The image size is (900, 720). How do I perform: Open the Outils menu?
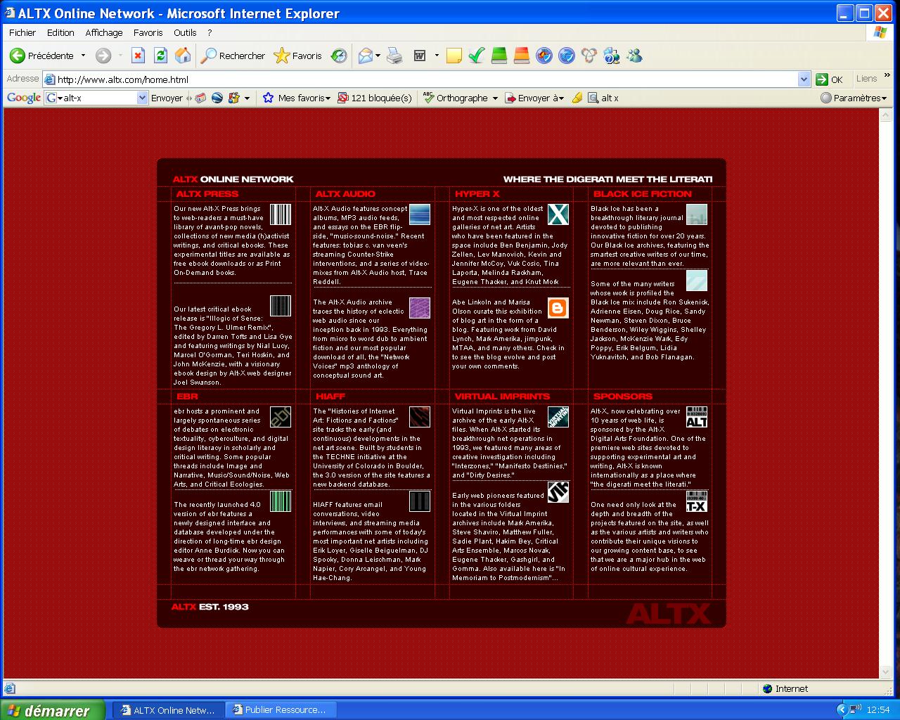coord(185,32)
